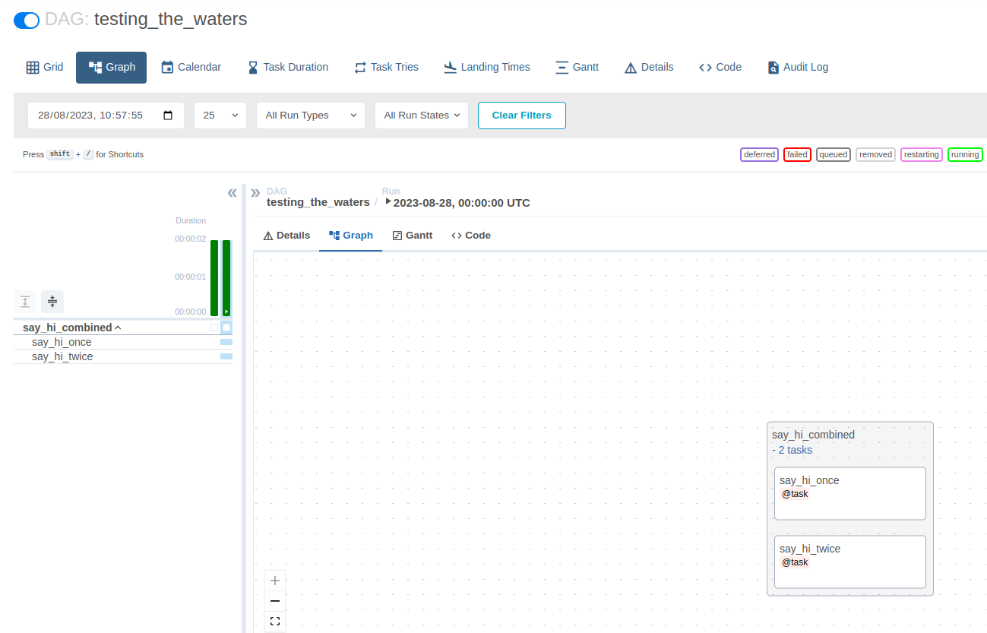Open the All Run States dropdown

click(421, 116)
